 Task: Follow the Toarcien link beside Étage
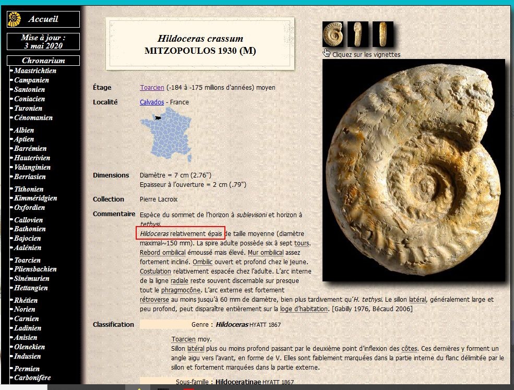[152, 88]
